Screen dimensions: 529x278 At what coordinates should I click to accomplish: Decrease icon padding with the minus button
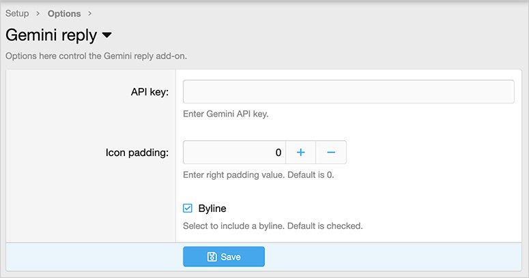coord(331,153)
